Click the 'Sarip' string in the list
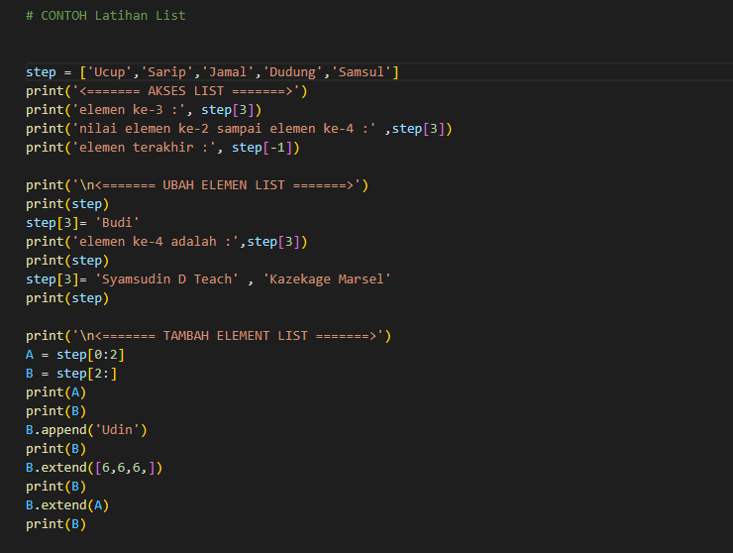 click(x=166, y=72)
